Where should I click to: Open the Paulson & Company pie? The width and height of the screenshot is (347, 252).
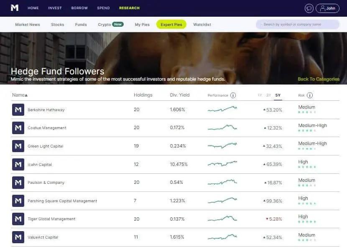point(46,183)
